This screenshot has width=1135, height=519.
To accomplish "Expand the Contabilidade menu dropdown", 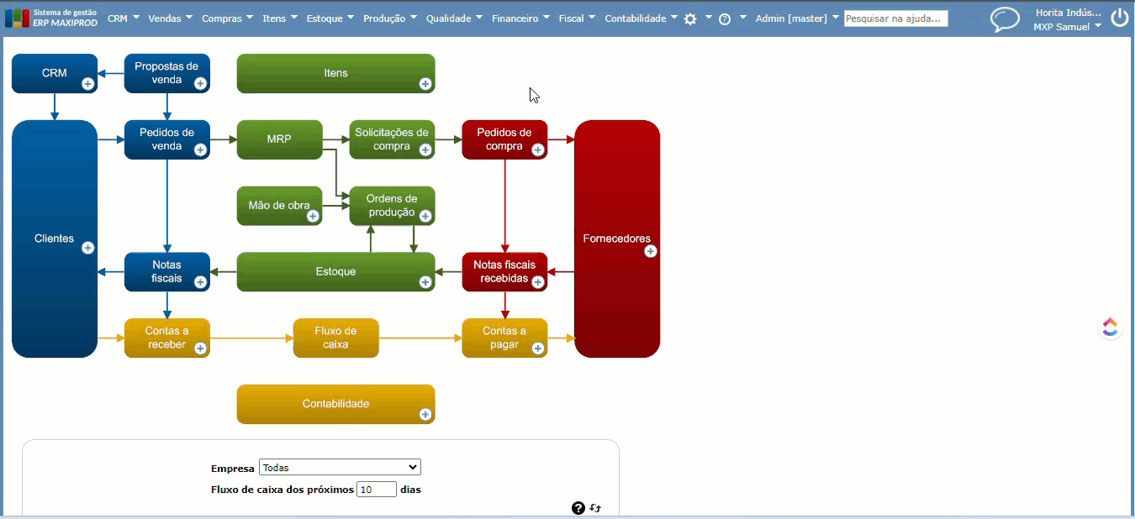I will pos(673,18).
